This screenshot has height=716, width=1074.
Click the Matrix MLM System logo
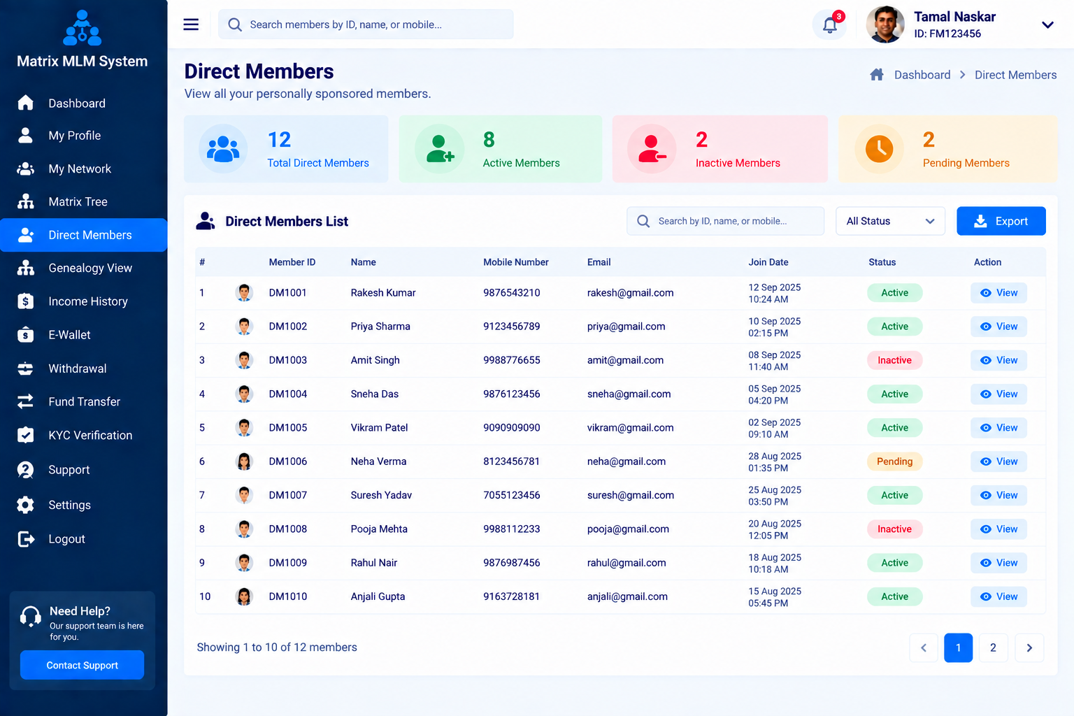point(83,28)
